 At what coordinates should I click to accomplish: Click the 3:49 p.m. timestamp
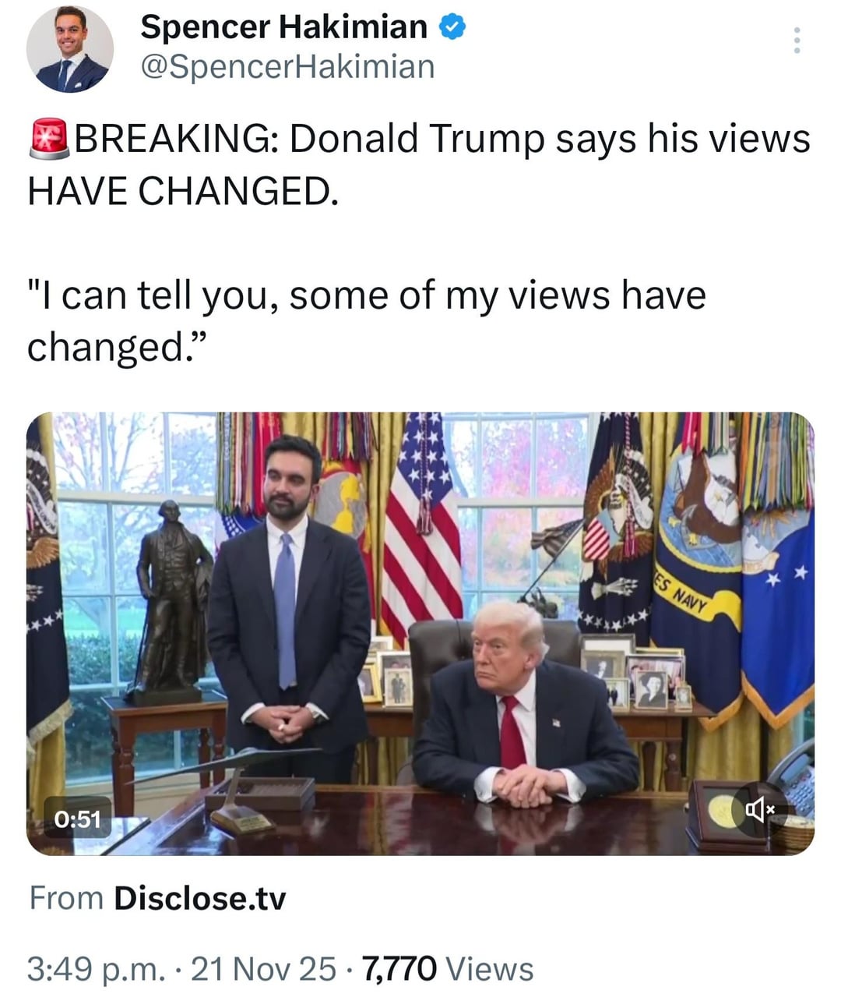pos(97,969)
